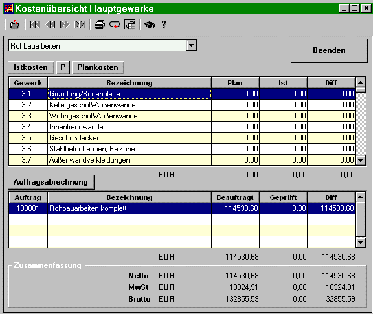
Task: Go to previous record arrow icon
Action: click(51, 25)
